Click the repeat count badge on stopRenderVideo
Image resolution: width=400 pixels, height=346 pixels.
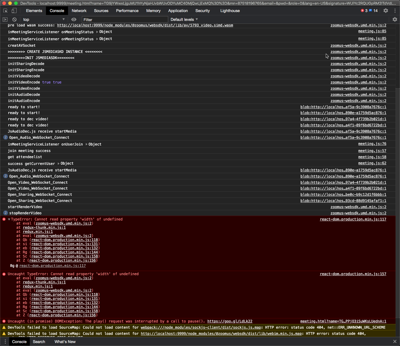[x=6, y=213]
